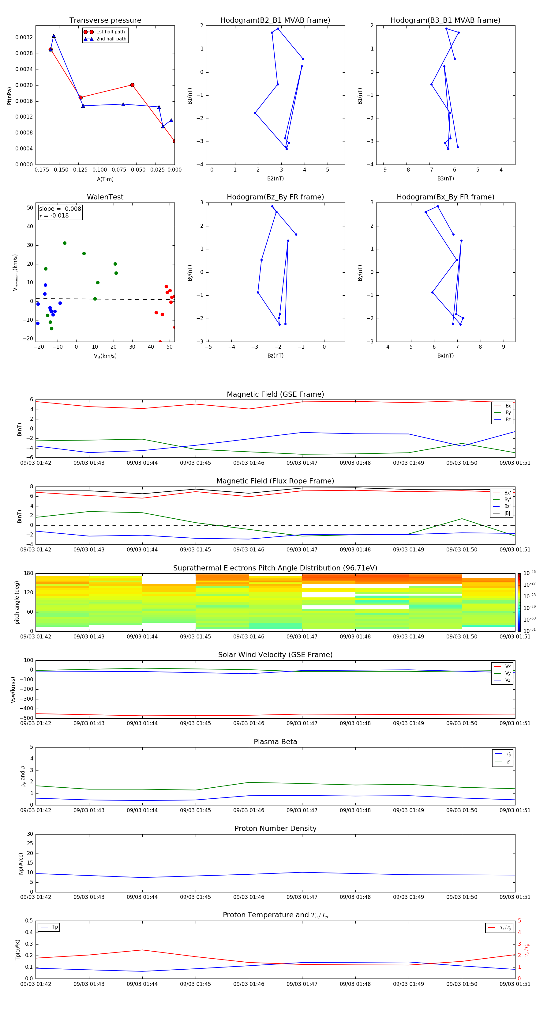551x1011 pixels.
Task: Click the 'Plasma Beta' plot title
Action: [x=275, y=742]
